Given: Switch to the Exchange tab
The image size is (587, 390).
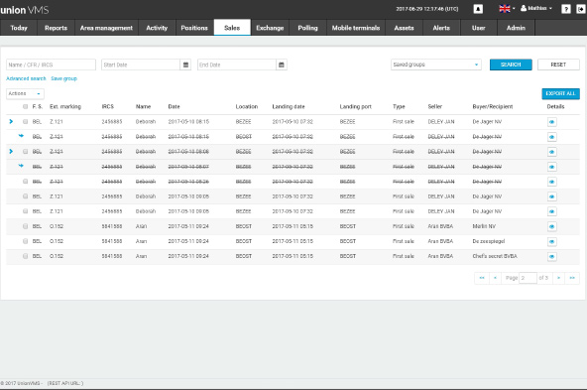Looking at the screenshot, I should [x=270, y=28].
